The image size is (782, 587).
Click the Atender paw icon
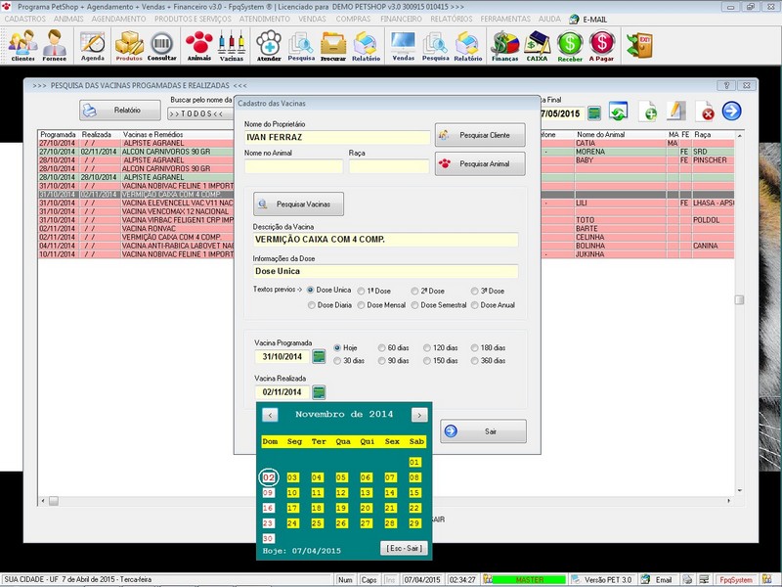269,45
